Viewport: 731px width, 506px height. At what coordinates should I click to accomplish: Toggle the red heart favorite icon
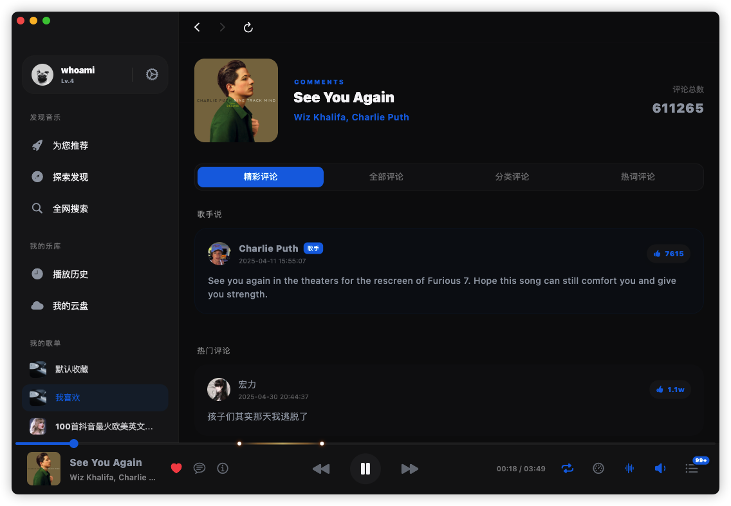176,468
